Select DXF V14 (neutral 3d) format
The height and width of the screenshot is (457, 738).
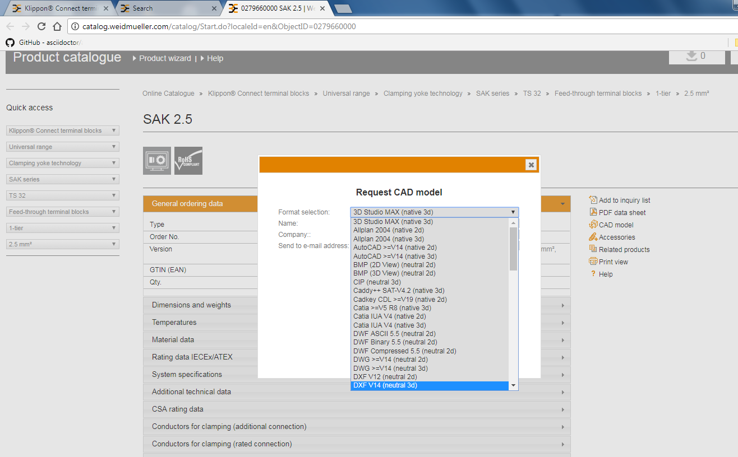pos(430,386)
